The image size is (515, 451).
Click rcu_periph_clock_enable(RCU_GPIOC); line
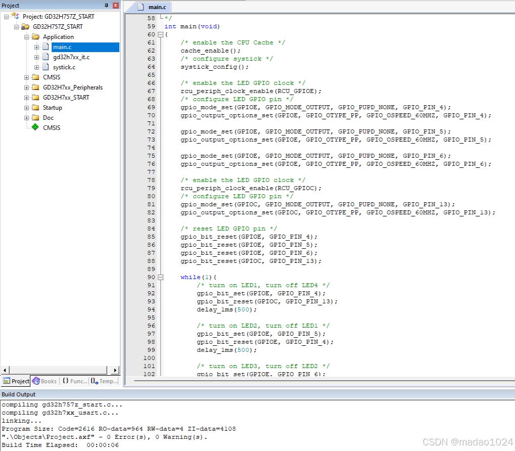click(251, 188)
